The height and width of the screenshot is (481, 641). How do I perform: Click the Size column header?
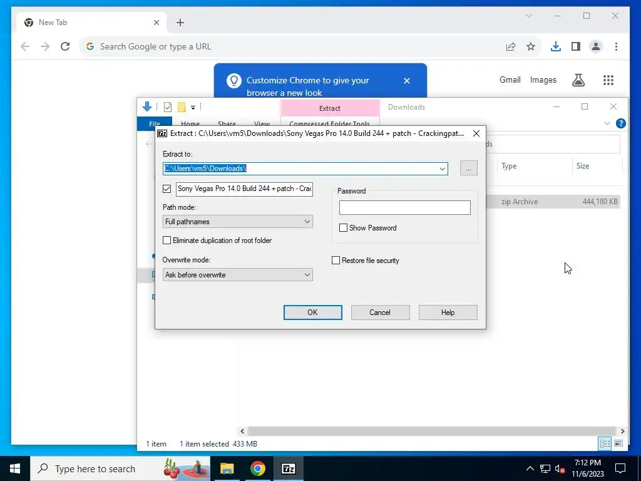(x=583, y=165)
